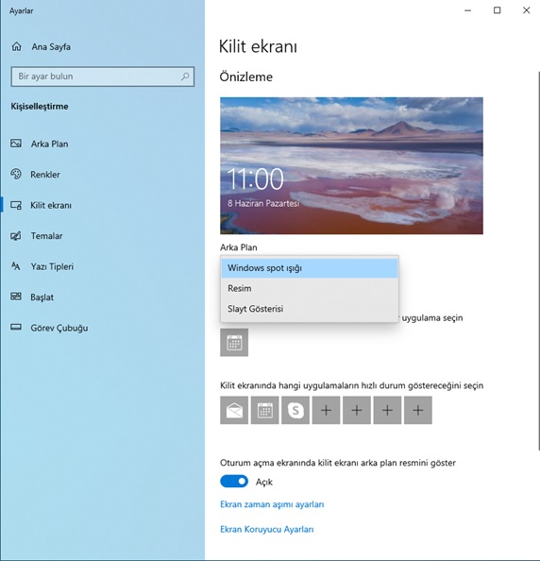Click the vertical scrollbar on right
This screenshot has height=561, width=540.
click(x=538, y=261)
